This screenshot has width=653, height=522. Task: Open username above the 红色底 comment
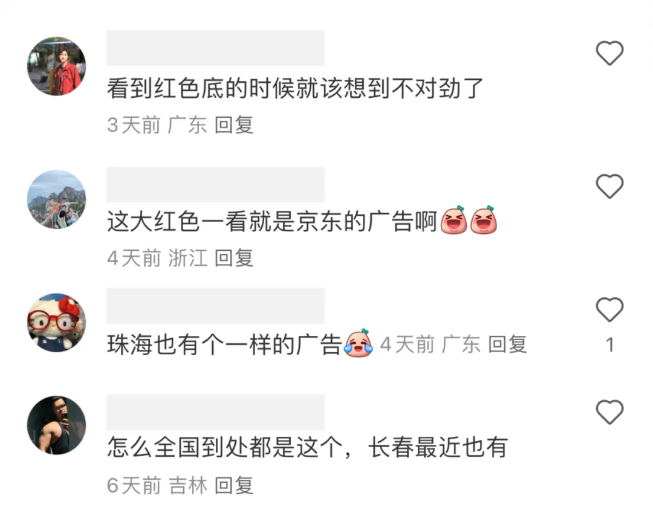point(215,48)
